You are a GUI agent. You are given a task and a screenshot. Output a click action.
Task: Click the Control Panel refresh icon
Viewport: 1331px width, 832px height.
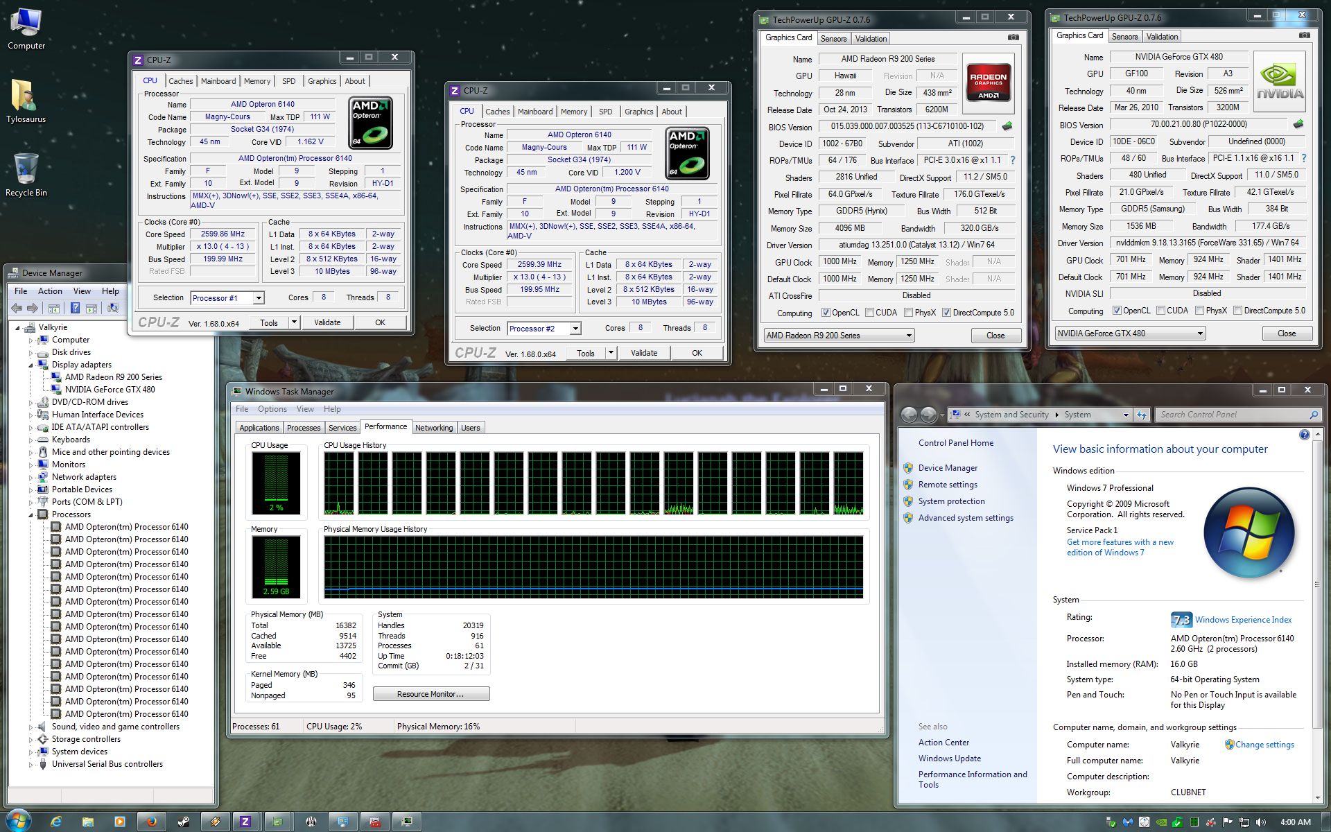[x=1142, y=415]
